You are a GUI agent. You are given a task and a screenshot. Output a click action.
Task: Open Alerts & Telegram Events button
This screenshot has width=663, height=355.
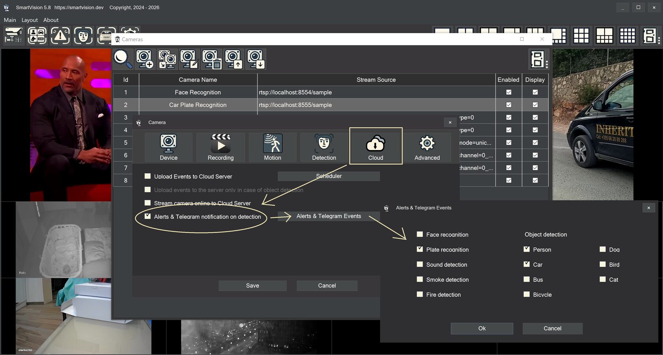(329, 216)
